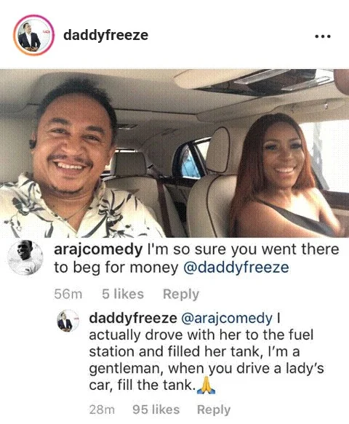Open the three-dot post options menu
This screenshot has width=349, height=424.
[x=323, y=36]
